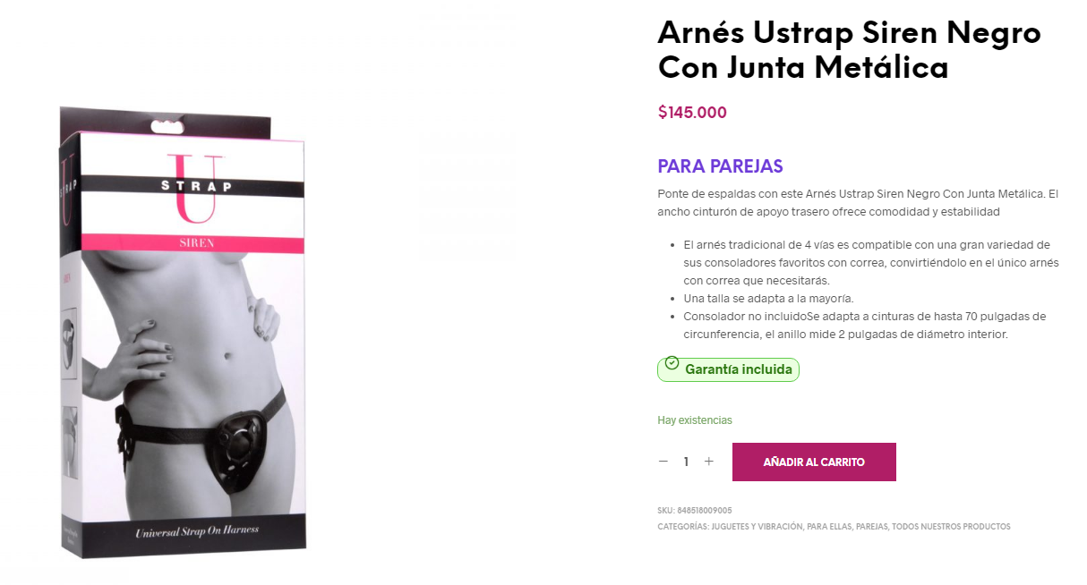
Task: Click the quantity field showing 1
Action: (686, 462)
